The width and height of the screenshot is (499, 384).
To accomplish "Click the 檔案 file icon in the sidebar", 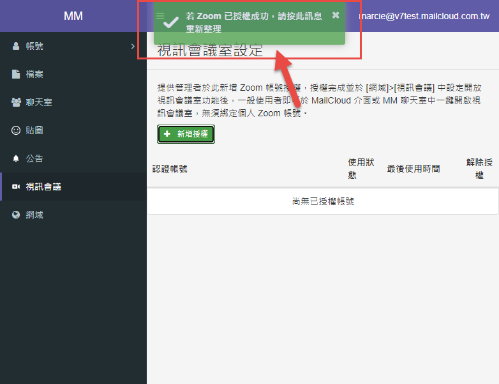I will coord(15,74).
